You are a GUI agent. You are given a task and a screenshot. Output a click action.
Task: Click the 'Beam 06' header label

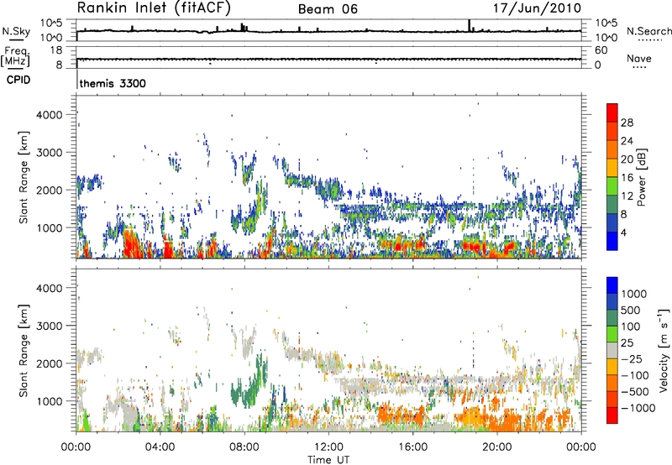(x=328, y=9)
